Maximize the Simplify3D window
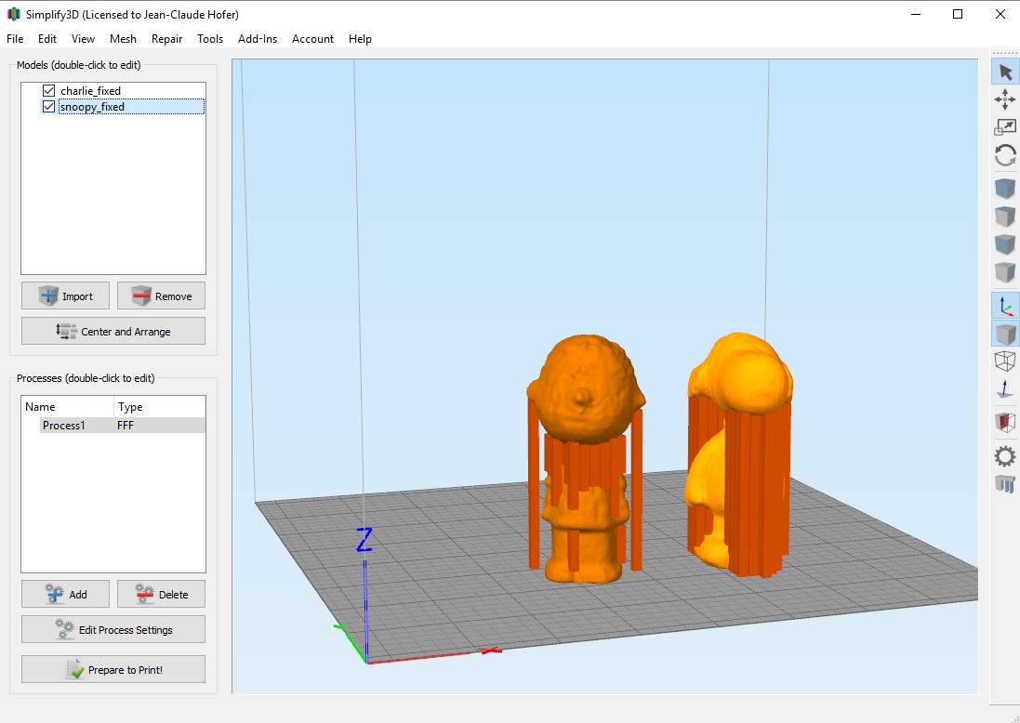This screenshot has width=1020, height=723. pyautogui.click(x=958, y=14)
